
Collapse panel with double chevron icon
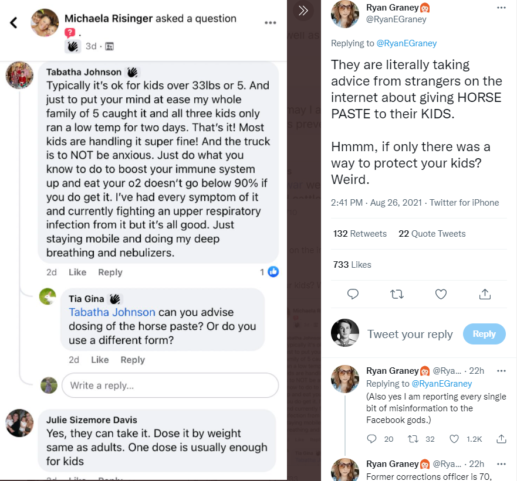pos(303,11)
